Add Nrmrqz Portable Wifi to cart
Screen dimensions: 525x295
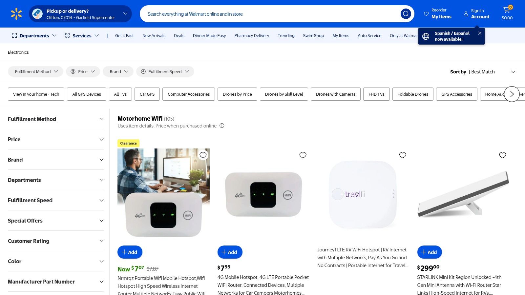click(130, 252)
